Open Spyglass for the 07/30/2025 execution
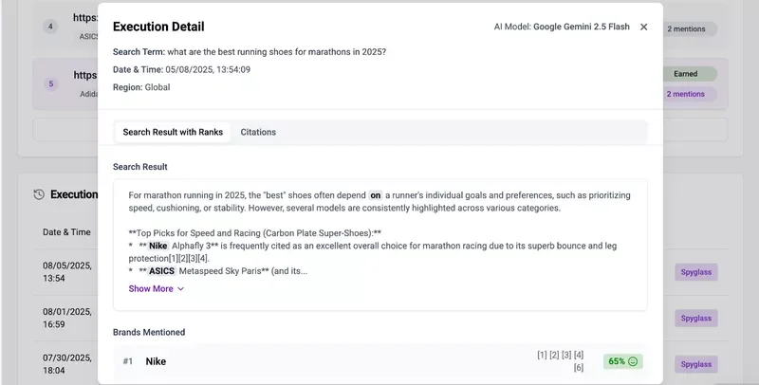Viewport: 759px width, 385px height. tap(695, 363)
